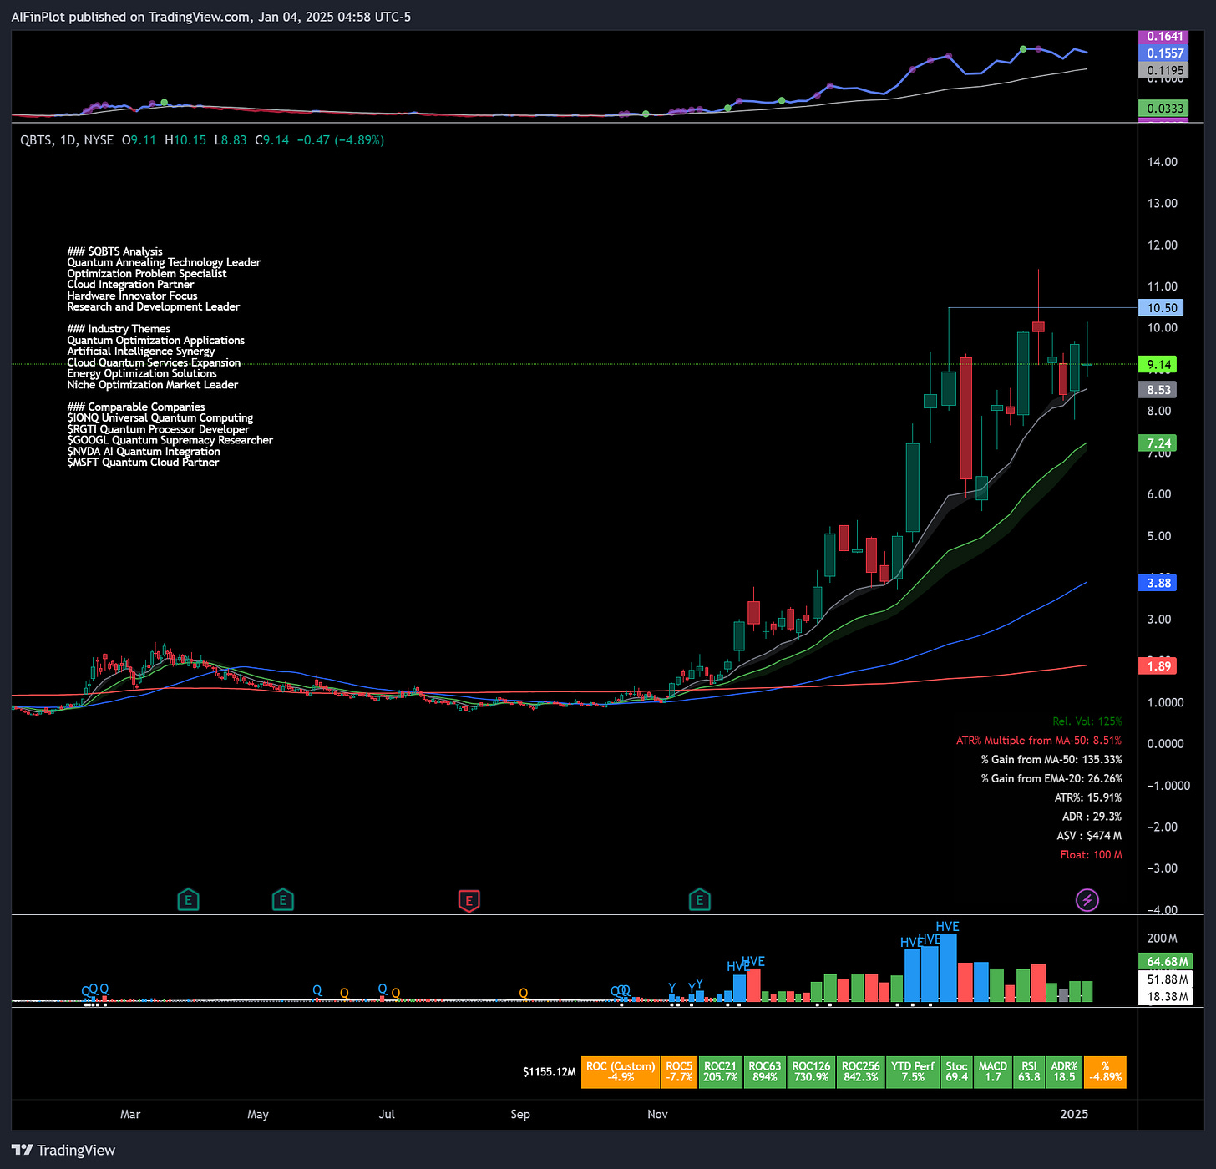
Task: Click the orange % -4.89% table cell
Action: click(1105, 1072)
